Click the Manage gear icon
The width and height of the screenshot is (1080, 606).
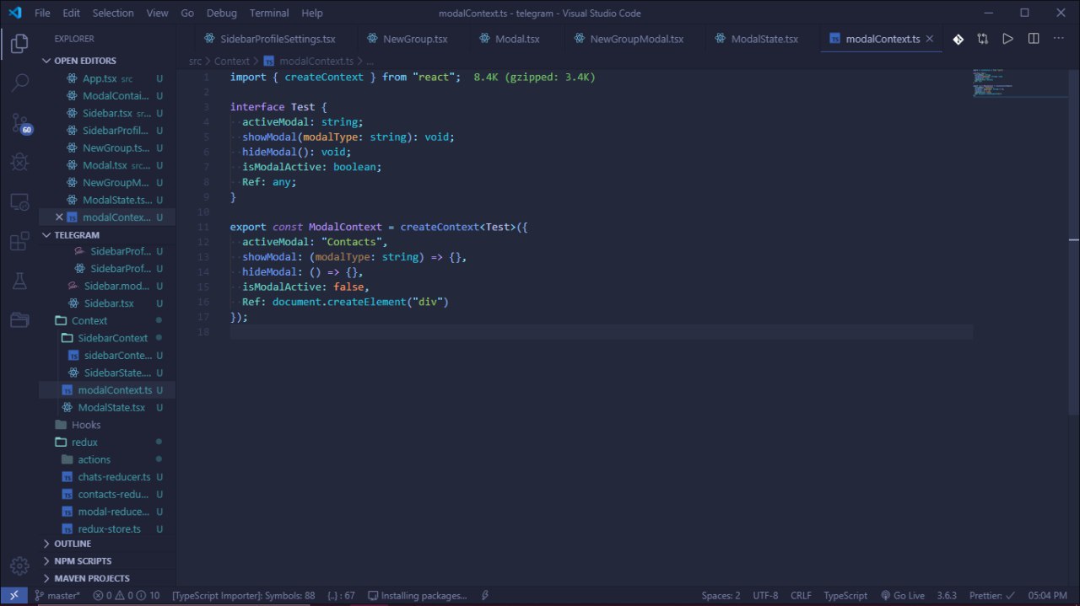(x=19, y=566)
